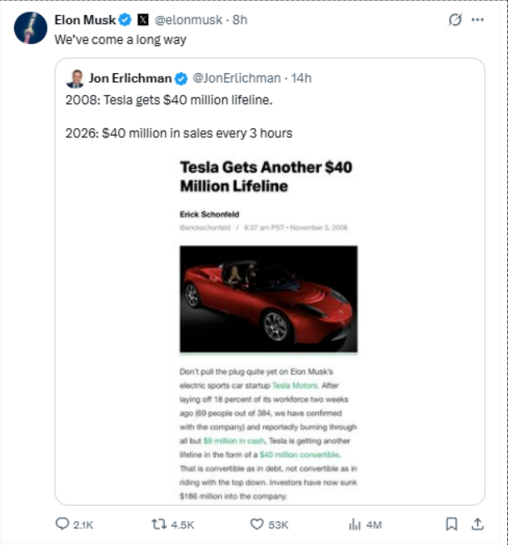Open the three-dot More options menu
508x545 pixels.
point(477,20)
